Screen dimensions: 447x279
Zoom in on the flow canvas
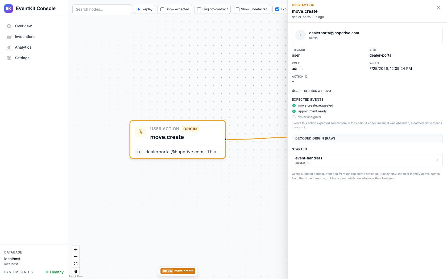(x=76, y=250)
